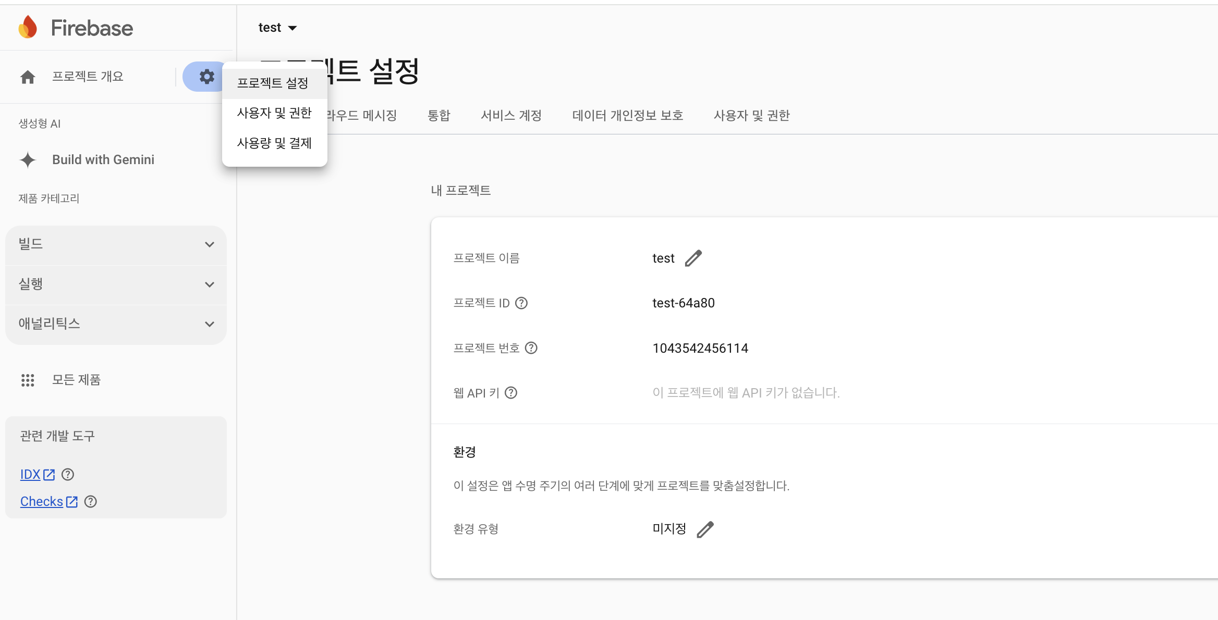Click the Build with Gemini sparkle icon
Image resolution: width=1218 pixels, height=620 pixels.
(x=28, y=160)
